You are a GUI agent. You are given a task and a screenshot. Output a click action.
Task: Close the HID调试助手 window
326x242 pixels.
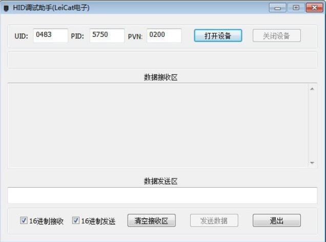315,8
